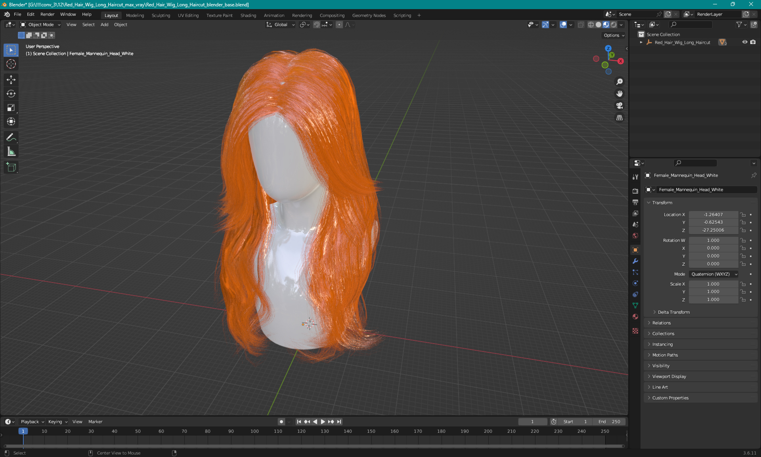Screen dimensions: 761x457
Task: Open the World properties tab
Action: pyautogui.click(x=635, y=236)
